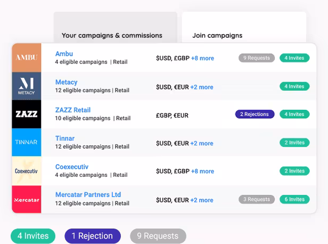Open the Mercatar Partners Ltd link

(x=88, y=195)
